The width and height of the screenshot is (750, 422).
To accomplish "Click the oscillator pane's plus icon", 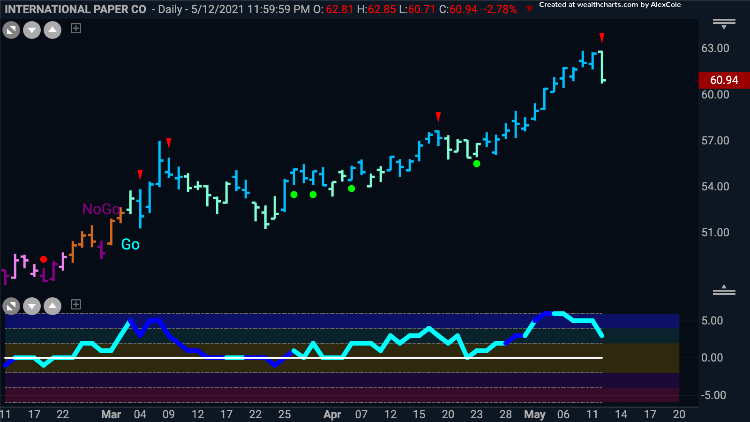I will (x=76, y=305).
